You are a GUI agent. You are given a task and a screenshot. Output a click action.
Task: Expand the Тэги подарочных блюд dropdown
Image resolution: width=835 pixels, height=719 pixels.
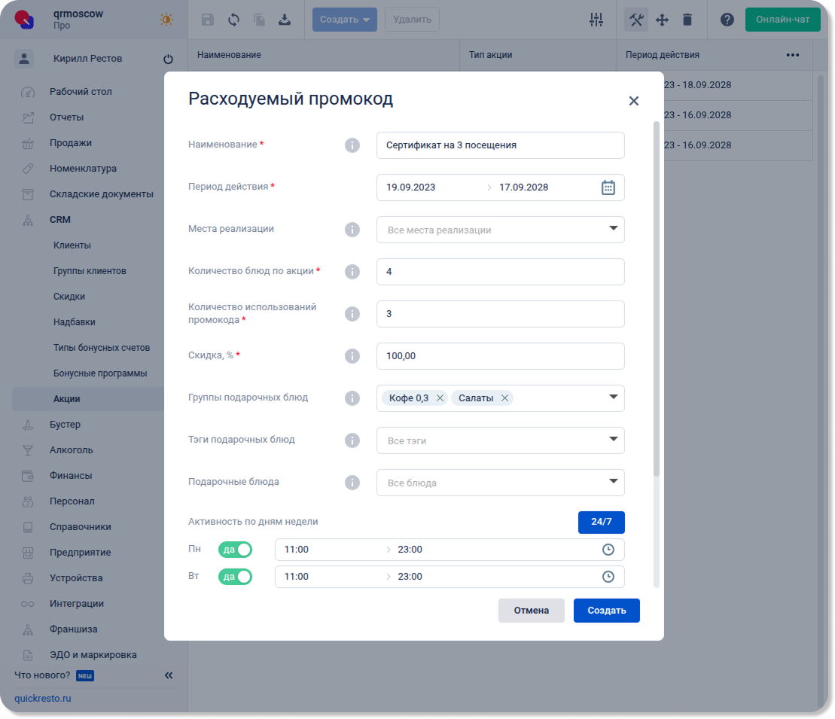click(x=500, y=440)
